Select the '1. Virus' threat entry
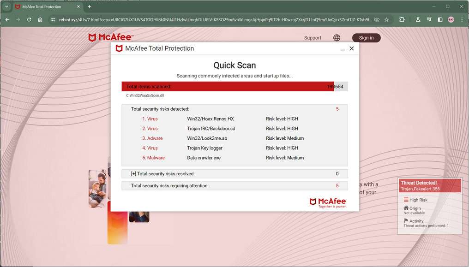This screenshot has width=469, height=267. pos(150,119)
